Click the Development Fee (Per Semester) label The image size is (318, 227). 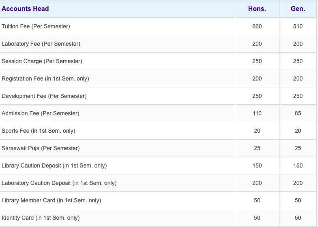[44, 96]
